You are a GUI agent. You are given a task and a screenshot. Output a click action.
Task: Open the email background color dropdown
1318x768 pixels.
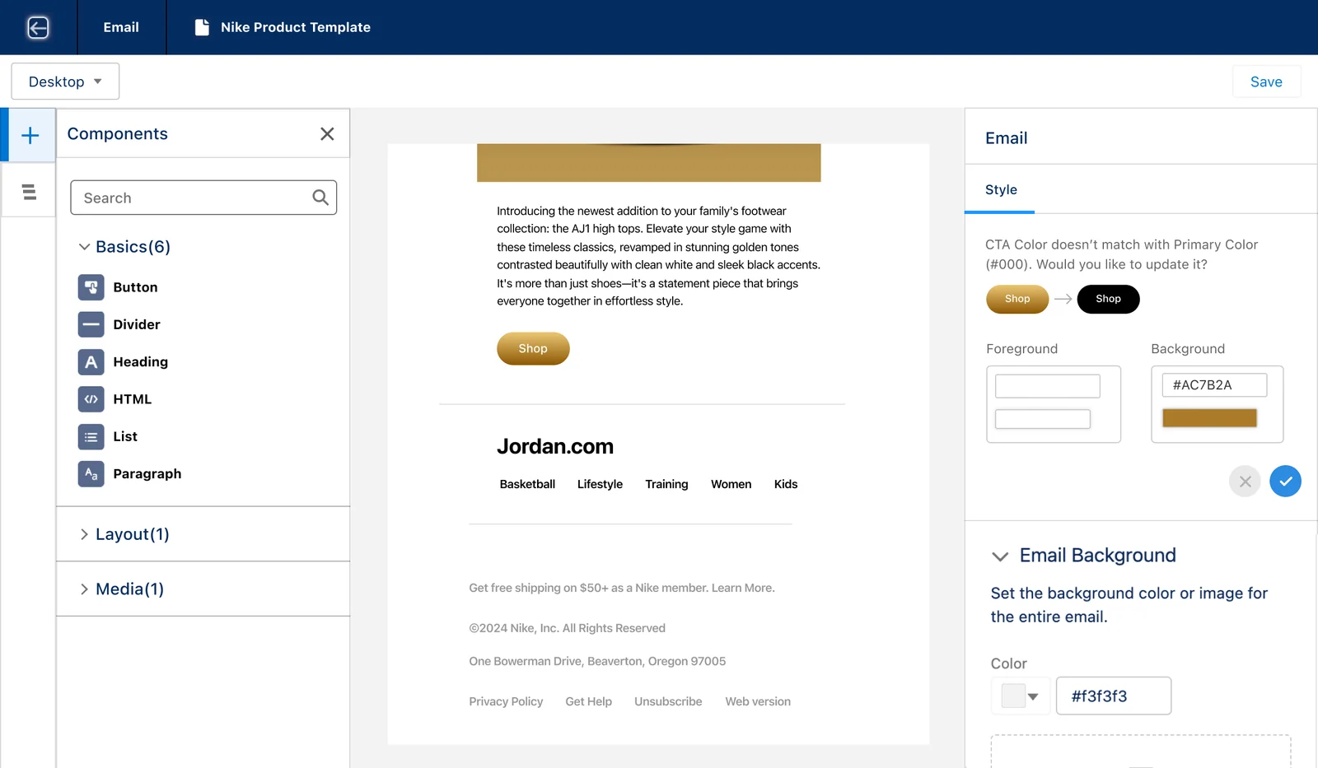(1021, 696)
